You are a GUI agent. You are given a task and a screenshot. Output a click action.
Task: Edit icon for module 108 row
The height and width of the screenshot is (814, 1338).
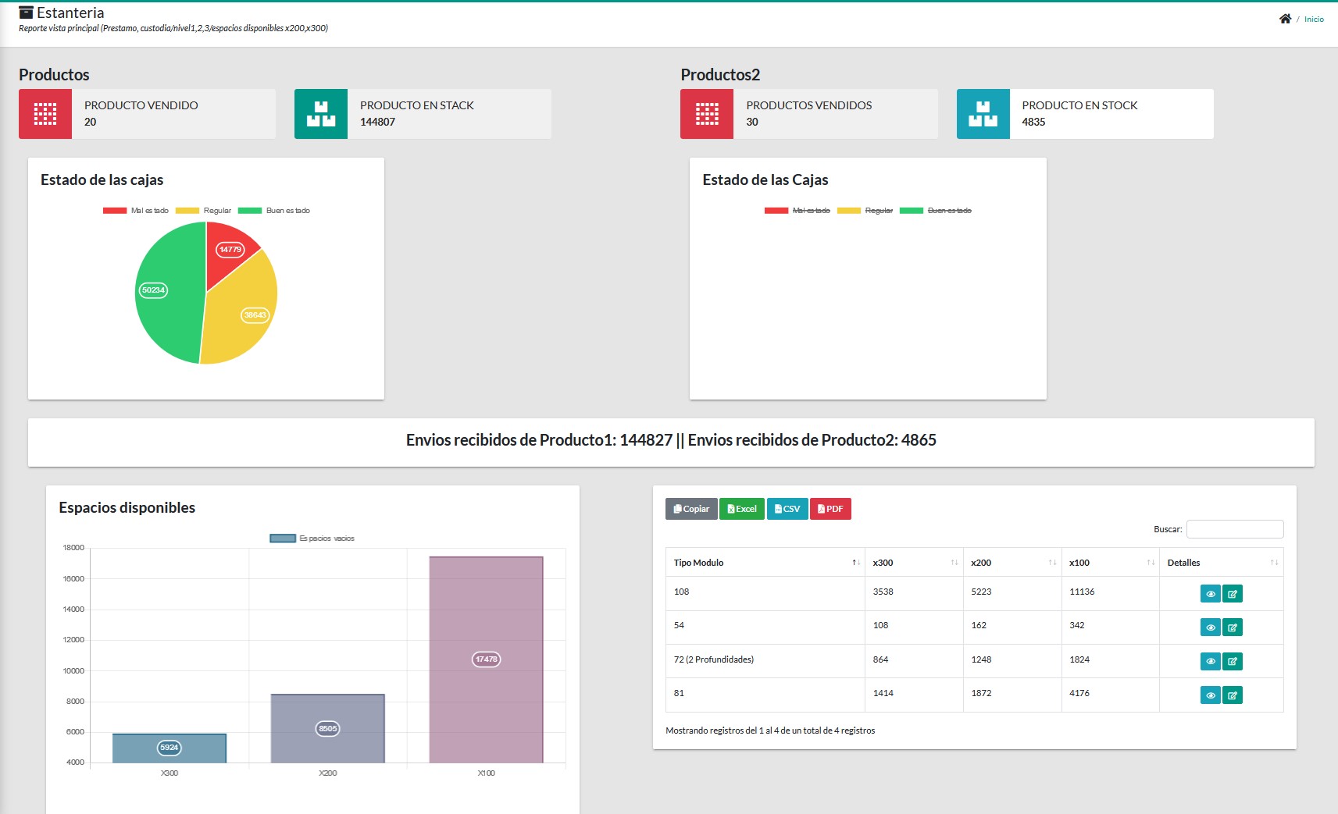pos(1233,594)
